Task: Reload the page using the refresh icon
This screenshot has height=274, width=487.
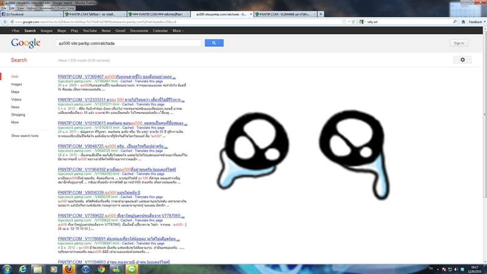Action: point(353,22)
